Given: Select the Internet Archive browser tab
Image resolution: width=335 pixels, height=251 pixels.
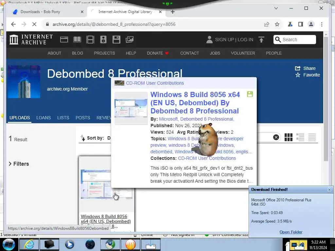Looking at the screenshot, I should (x=125, y=12).
